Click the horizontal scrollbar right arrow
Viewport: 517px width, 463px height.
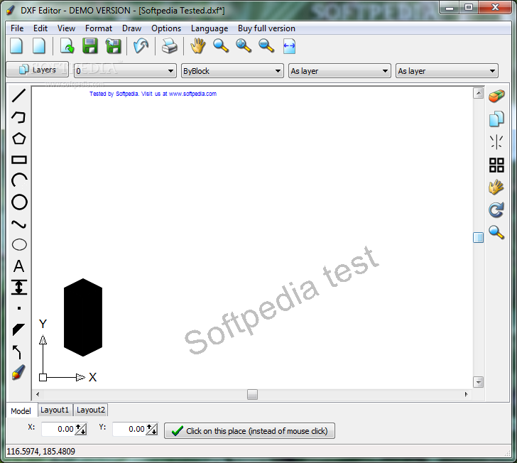tap(466, 394)
